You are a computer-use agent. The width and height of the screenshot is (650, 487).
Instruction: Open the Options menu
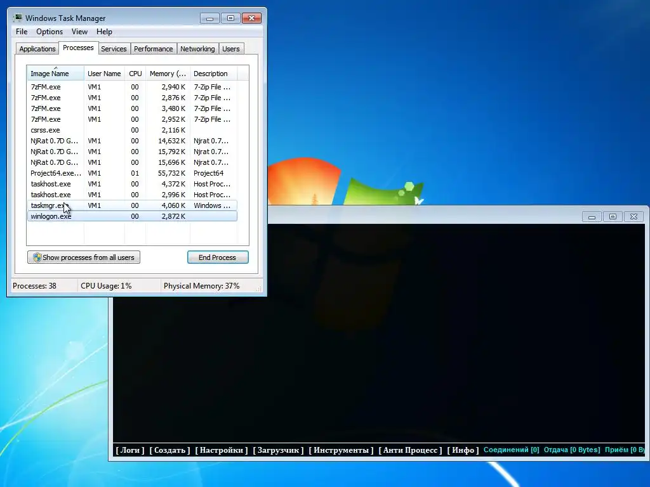50,32
